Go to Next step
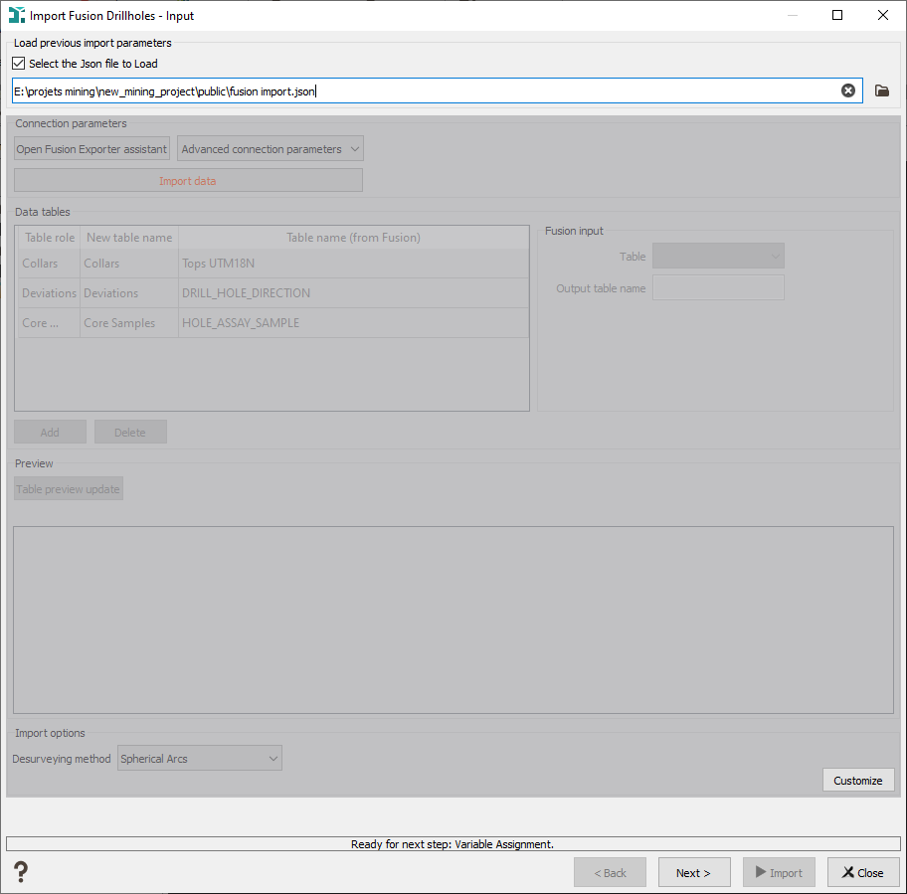This screenshot has width=907, height=894. pyautogui.click(x=693, y=872)
